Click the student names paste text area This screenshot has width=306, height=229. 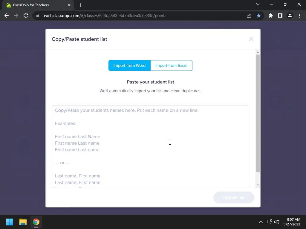[150, 146]
